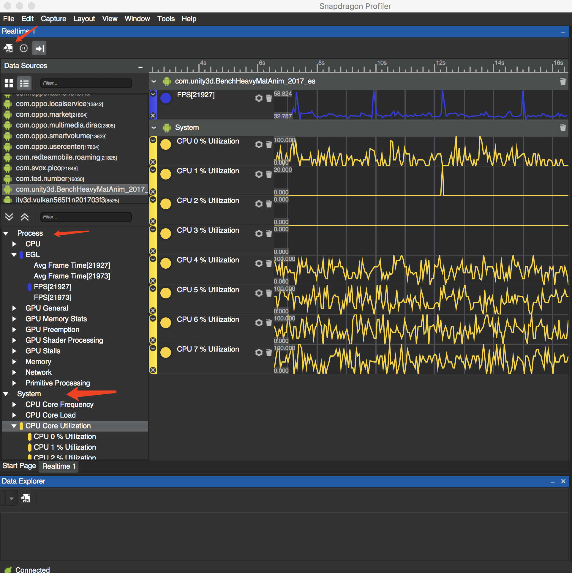Click the expand-all metrics double chevron

(9, 217)
